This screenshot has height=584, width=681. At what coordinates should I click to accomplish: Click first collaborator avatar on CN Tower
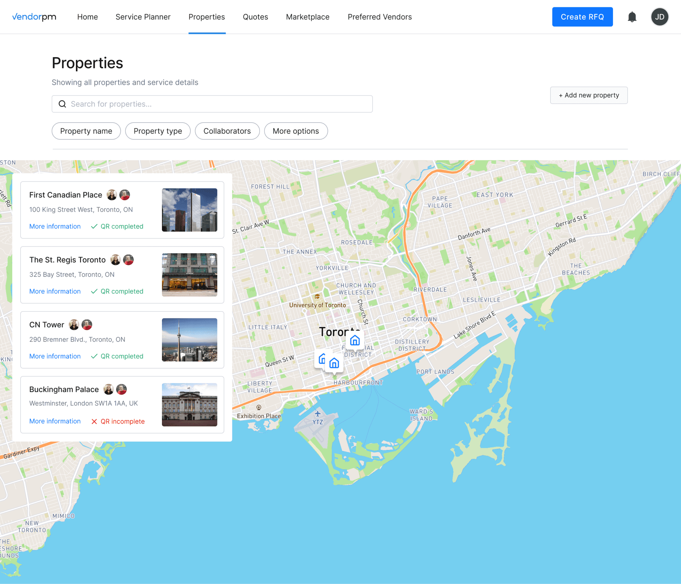point(74,325)
